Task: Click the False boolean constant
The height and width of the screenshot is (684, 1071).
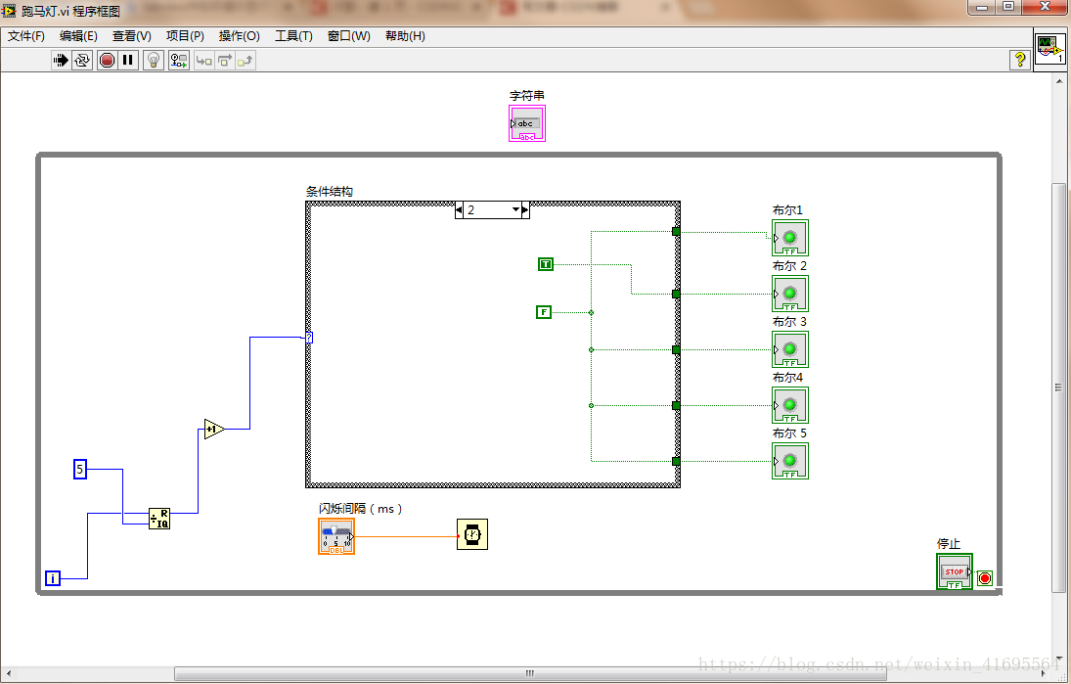Action: click(x=544, y=312)
